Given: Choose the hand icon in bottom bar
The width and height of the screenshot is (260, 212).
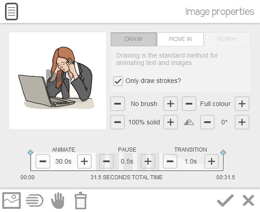Looking at the screenshot, I should click(58, 201).
